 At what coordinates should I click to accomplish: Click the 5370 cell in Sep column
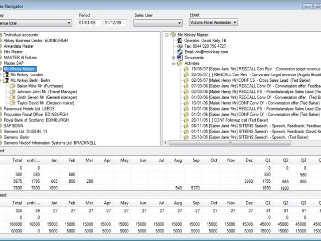(195, 188)
